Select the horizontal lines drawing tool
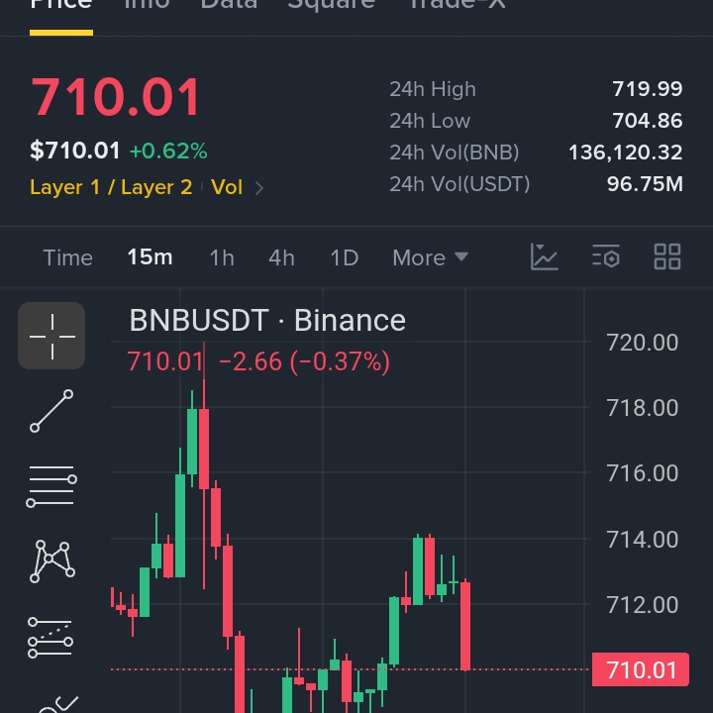Screen dimensions: 713x713 click(x=51, y=486)
